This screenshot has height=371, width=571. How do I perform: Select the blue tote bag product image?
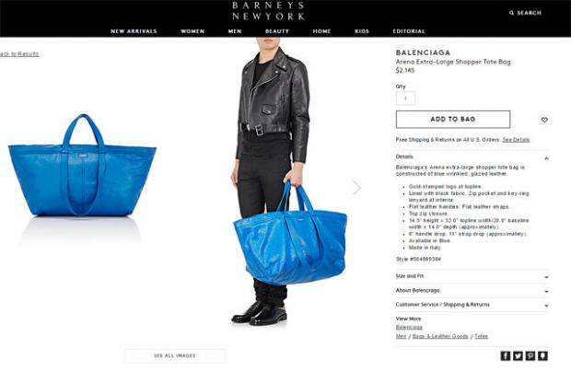[x=82, y=166]
